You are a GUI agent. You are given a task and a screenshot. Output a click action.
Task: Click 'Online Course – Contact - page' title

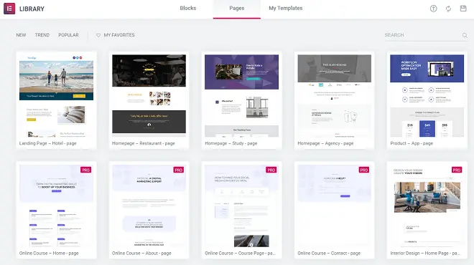[x=329, y=254]
